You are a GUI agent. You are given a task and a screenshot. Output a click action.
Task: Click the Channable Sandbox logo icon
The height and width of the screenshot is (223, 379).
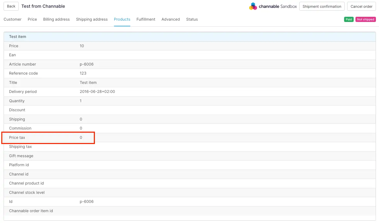click(x=253, y=6)
